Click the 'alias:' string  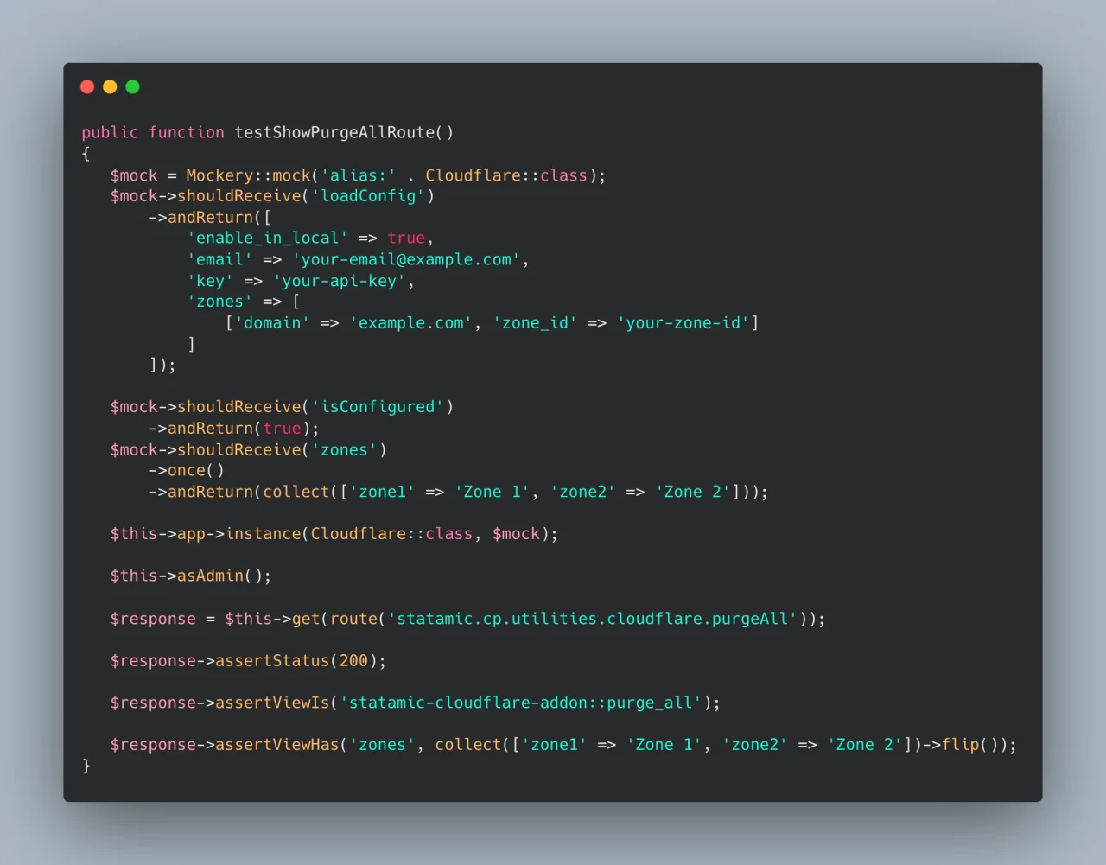[359, 175]
